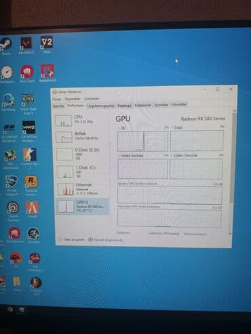The image size is (251, 334).
Task: Select GPU 0 Radeon RX 580 entry
Action: [82, 207]
